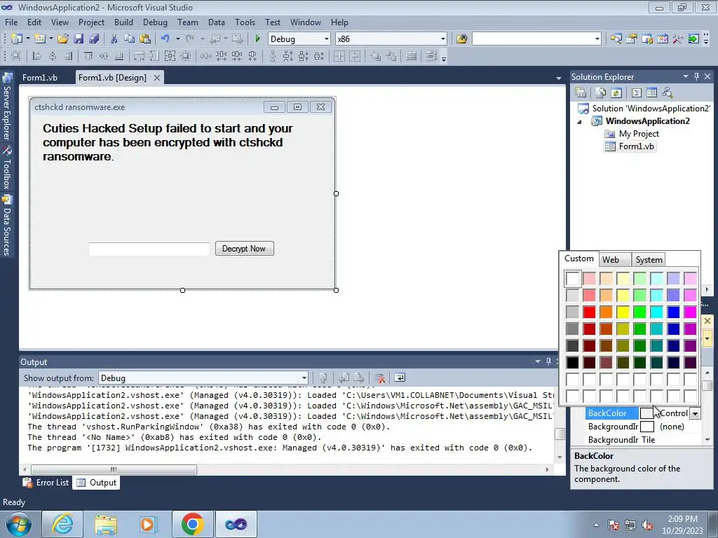Image resolution: width=718 pixels, height=538 pixels.
Task: Undo the last action with the blue arrow
Action: coord(165,39)
